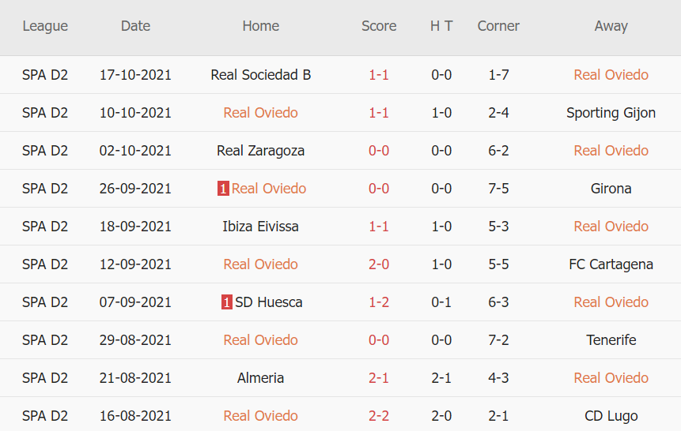Click the 2-1 score of Almeria match
The height and width of the screenshot is (431, 681).
(x=379, y=378)
